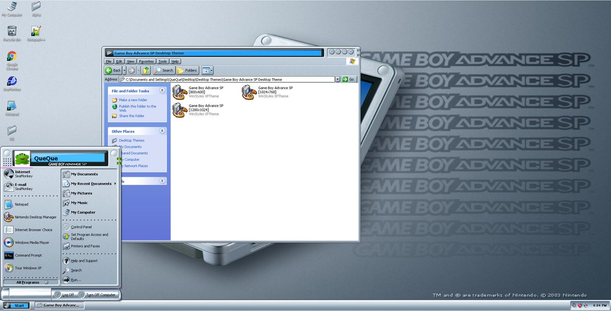The image size is (611, 311).
Task: Click the QueQue frog user picture
Action: (21, 159)
